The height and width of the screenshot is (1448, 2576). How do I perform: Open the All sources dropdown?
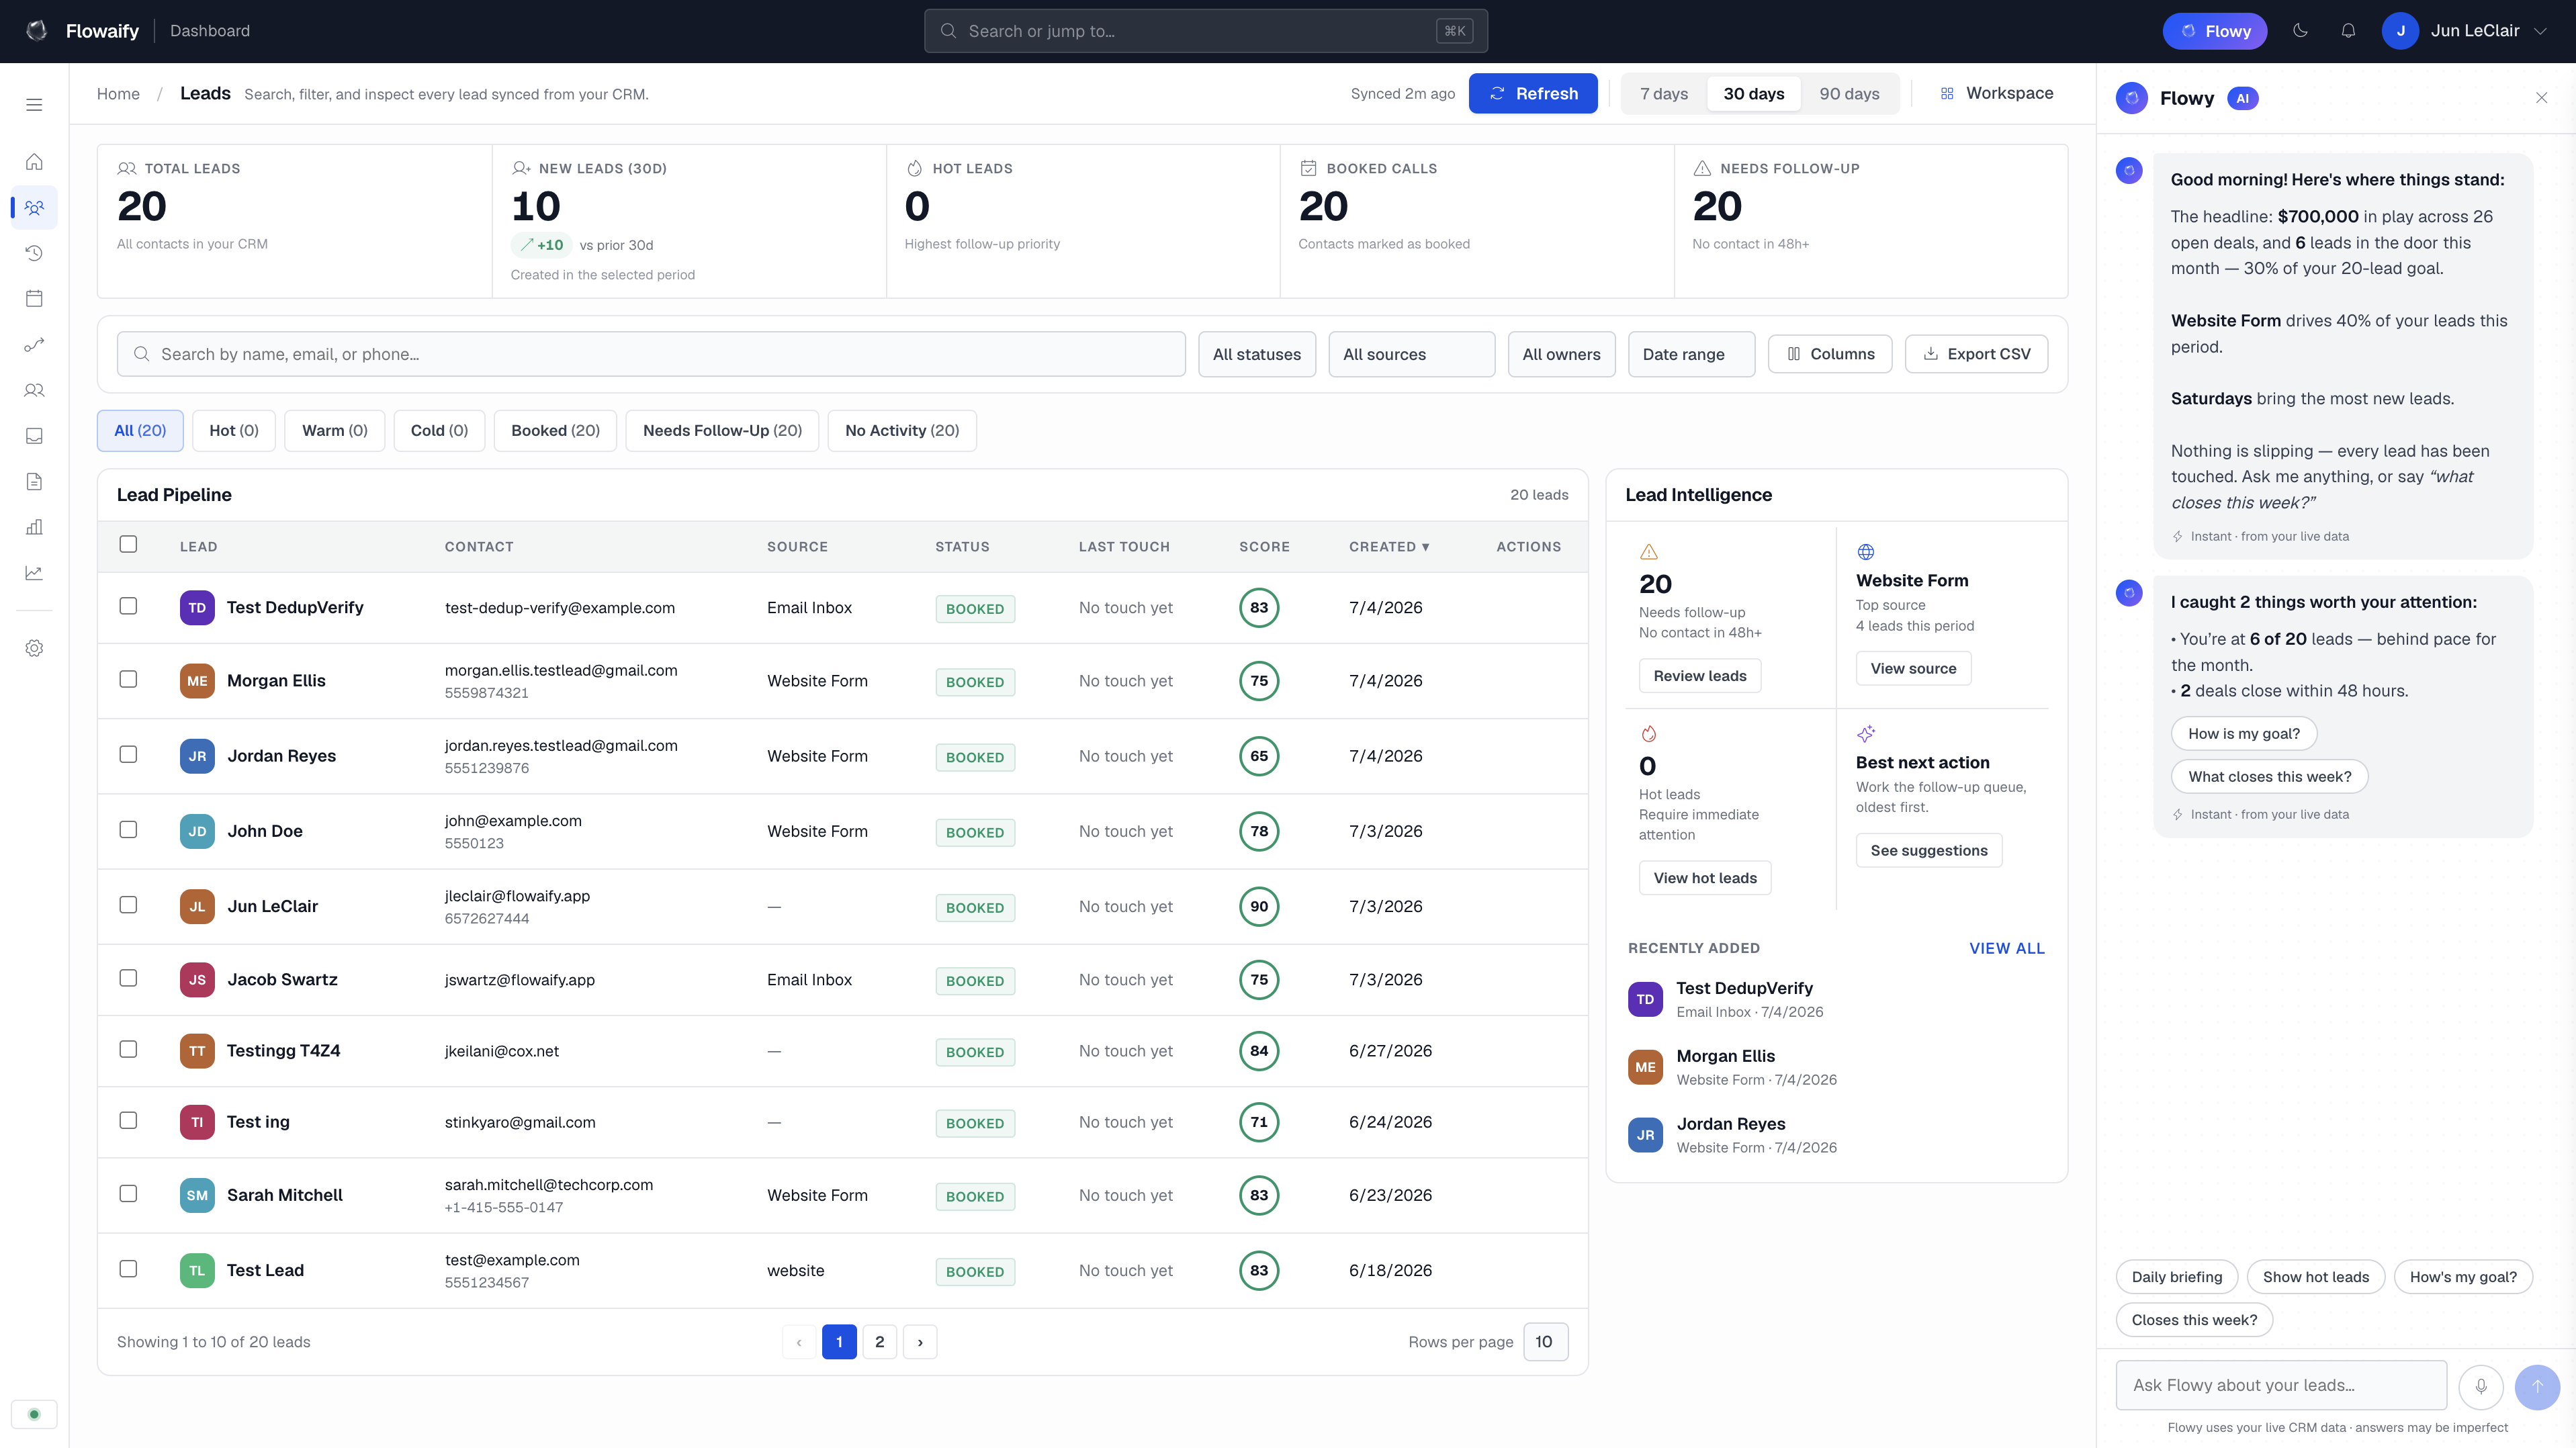tap(1411, 354)
